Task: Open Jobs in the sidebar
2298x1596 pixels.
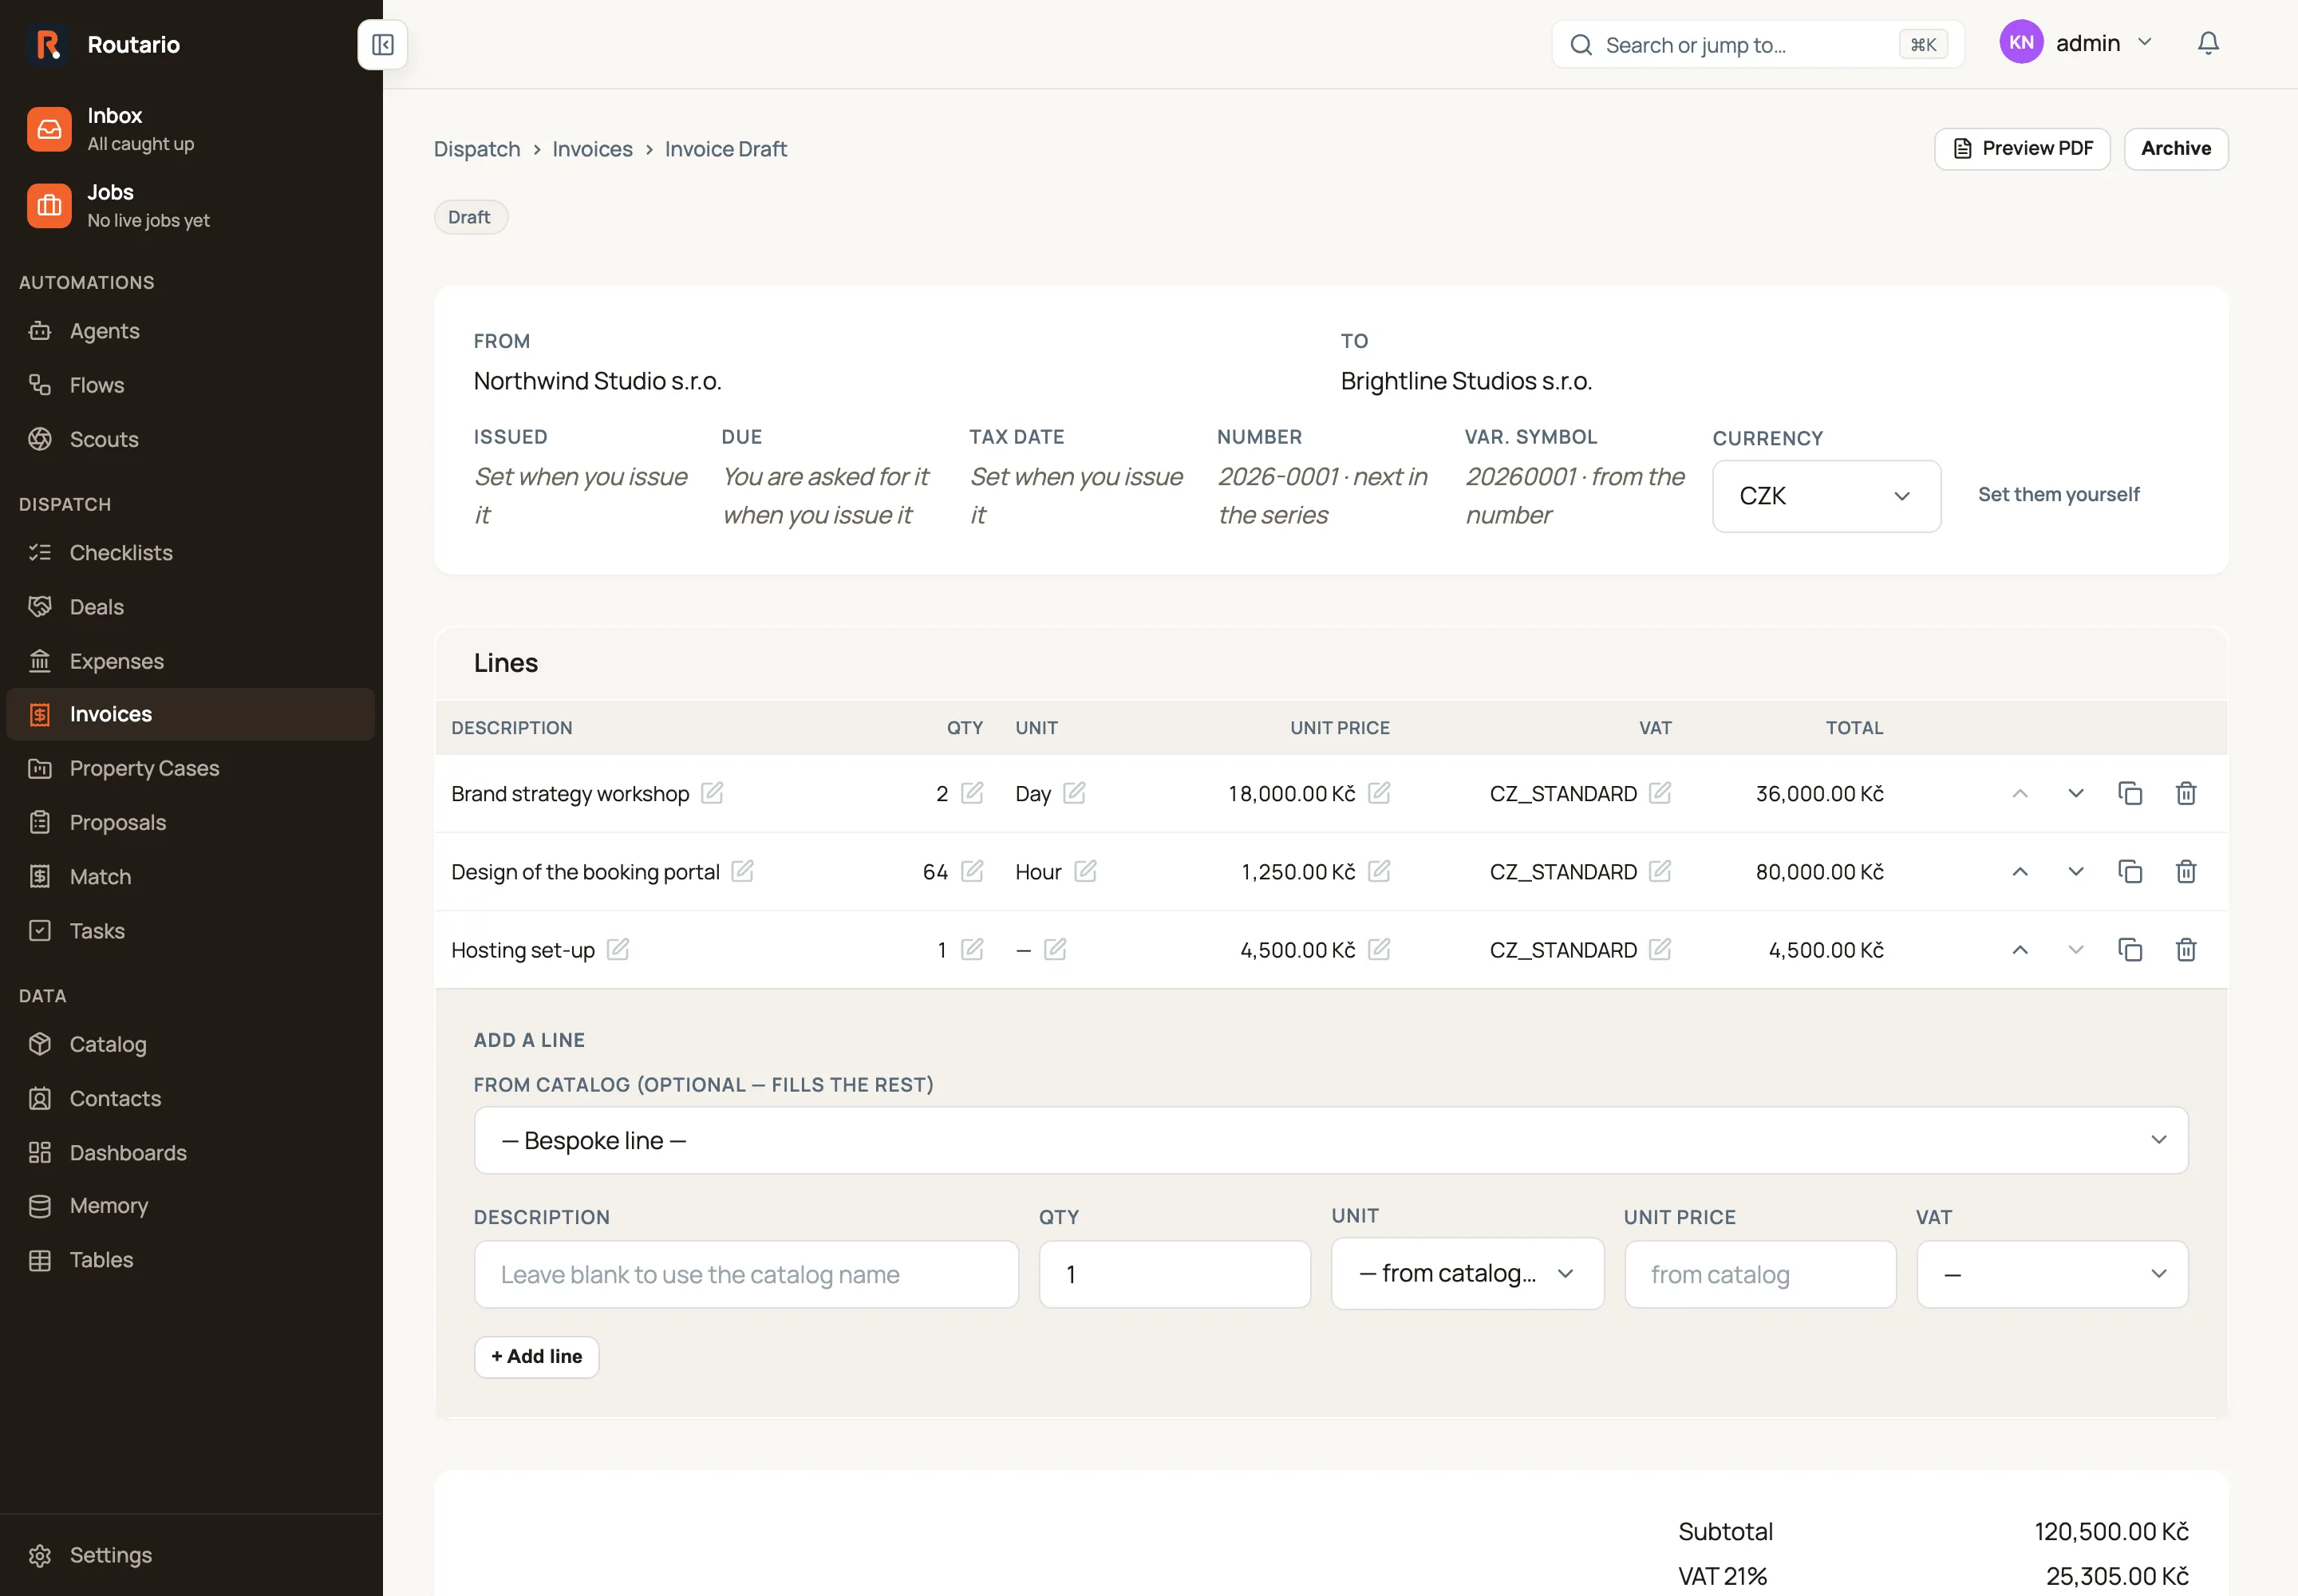Action: tap(191, 205)
